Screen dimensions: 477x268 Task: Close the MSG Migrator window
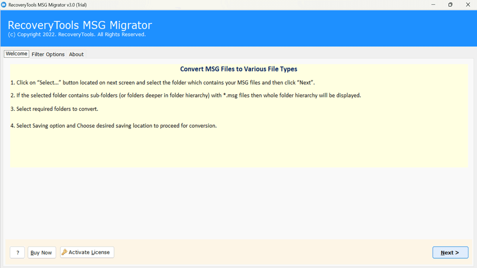coord(468,5)
